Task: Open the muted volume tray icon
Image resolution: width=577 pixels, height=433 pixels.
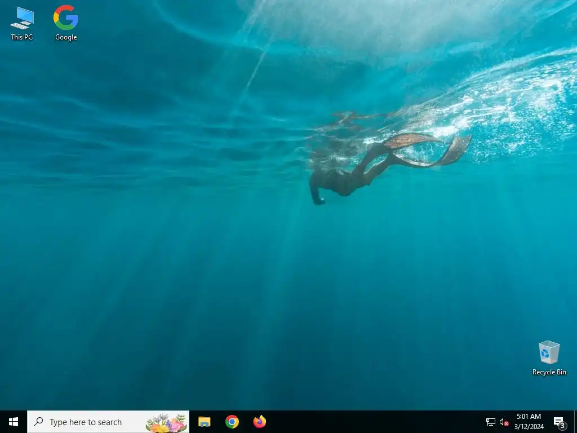Action: (504, 422)
